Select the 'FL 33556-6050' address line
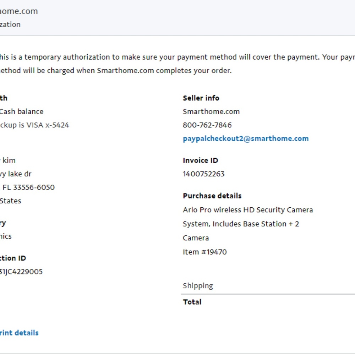The width and height of the screenshot is (355, 355). tap(28, 187)
